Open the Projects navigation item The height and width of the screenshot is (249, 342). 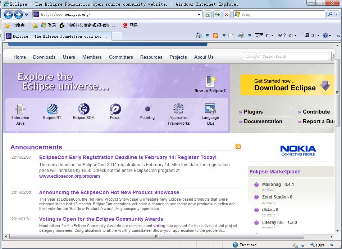[x=178, y=57]
